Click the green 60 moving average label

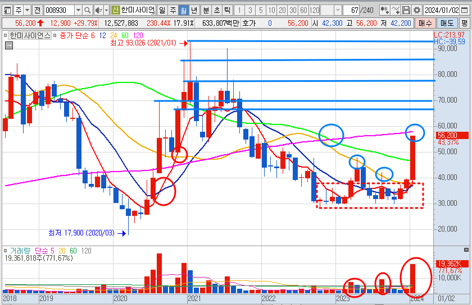[x=125, y=36]
